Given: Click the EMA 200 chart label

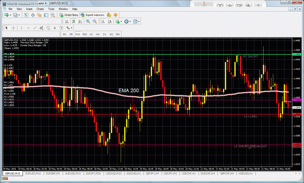Looking at the screenshot, I should coord(129,91).
